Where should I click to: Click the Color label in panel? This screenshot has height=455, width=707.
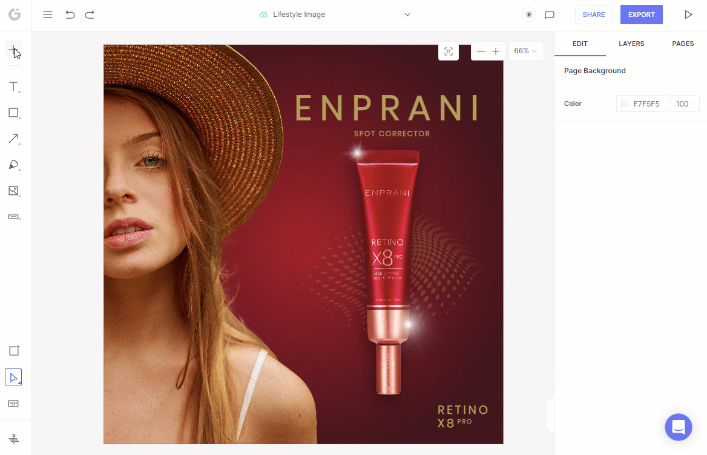click(x=573, y=103)
